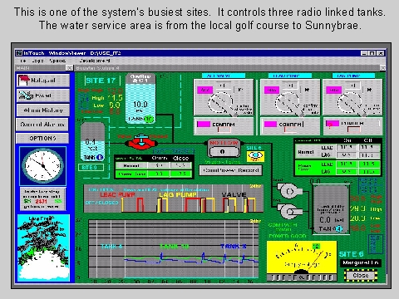The width and height of the screenshot is (399, 299).
Task: Click the yellow-bordered Close button
Action: pos(361,275)
